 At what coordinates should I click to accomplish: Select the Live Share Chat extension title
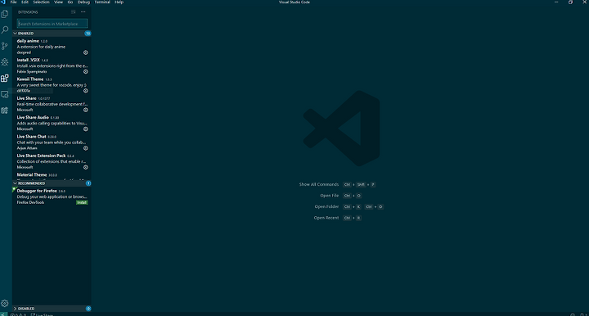pyautogui.click(x=32, y=137)
